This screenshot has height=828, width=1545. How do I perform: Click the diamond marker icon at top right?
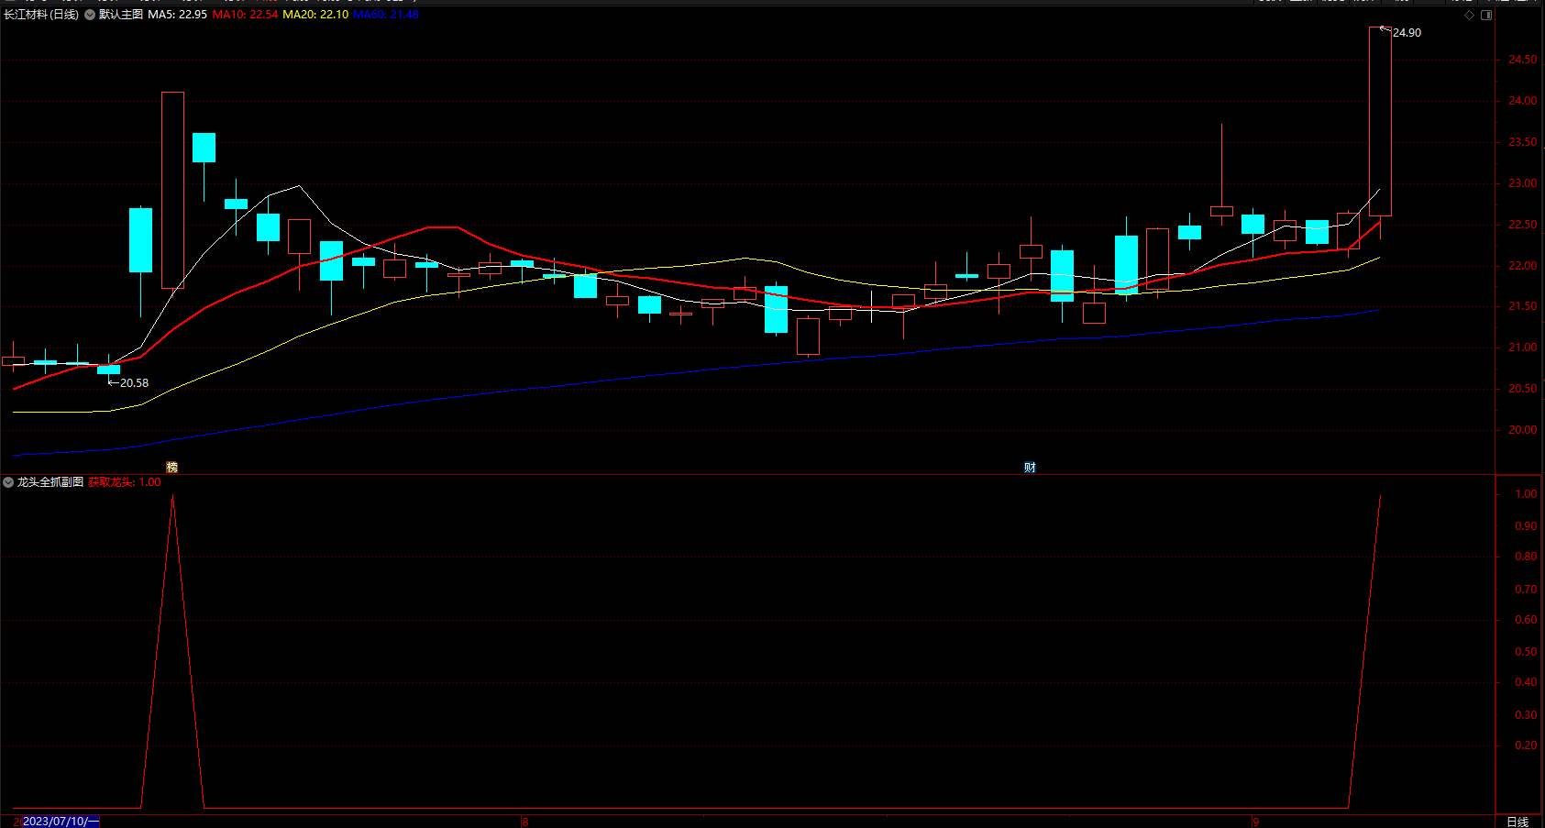(x=1469, y=15)
